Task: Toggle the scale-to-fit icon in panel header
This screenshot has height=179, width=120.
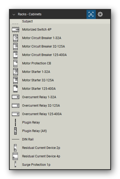Action: (91, 14)
